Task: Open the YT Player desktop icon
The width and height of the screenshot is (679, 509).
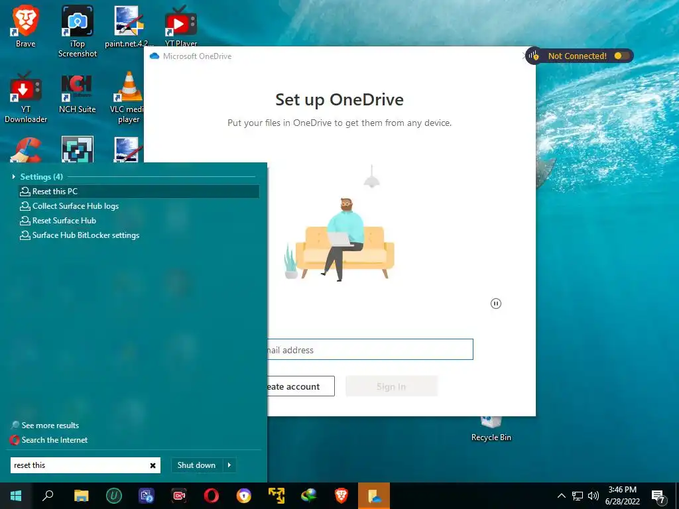Action: [180, 26]
